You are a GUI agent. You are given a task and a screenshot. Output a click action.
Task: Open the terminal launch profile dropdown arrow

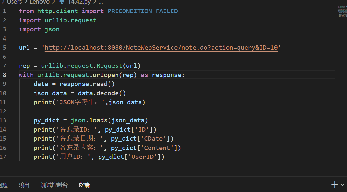(342, 185)
